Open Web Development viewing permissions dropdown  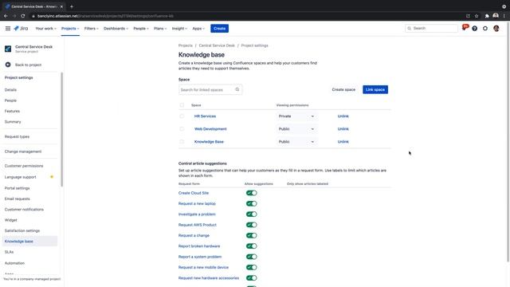point(296,129)
